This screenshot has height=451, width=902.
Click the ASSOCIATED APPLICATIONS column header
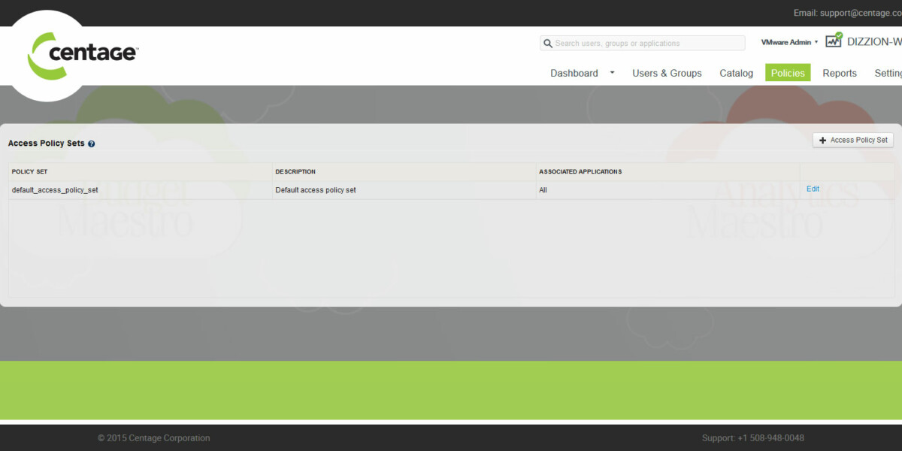tap(580, 172)
